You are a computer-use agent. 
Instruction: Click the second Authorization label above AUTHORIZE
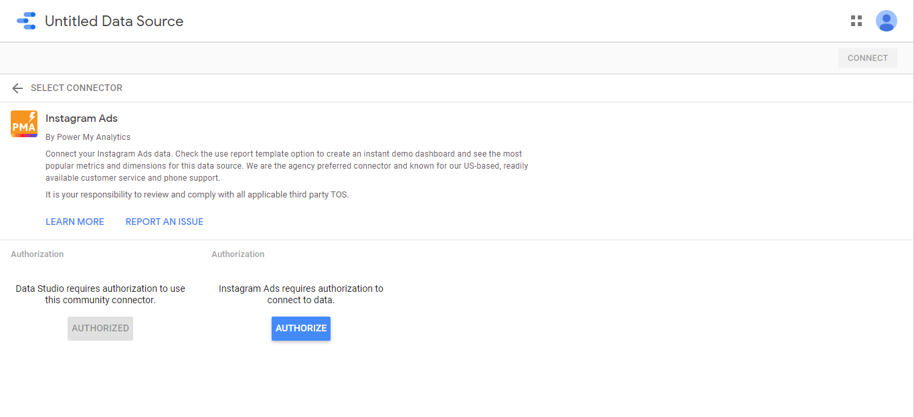point(238,254)
